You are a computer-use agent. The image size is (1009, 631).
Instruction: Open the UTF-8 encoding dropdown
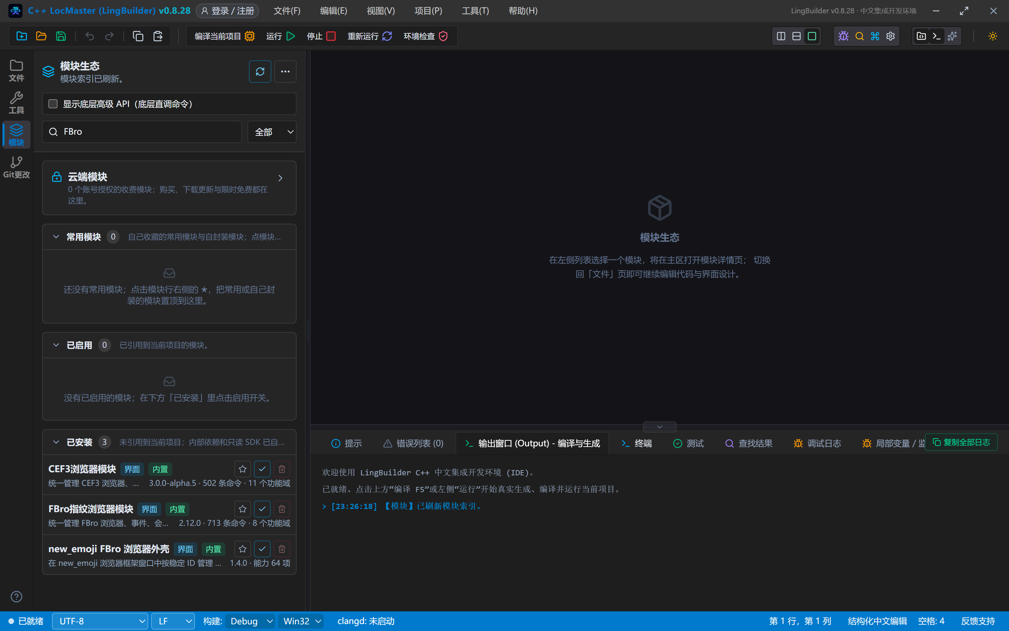coord(100,622)
